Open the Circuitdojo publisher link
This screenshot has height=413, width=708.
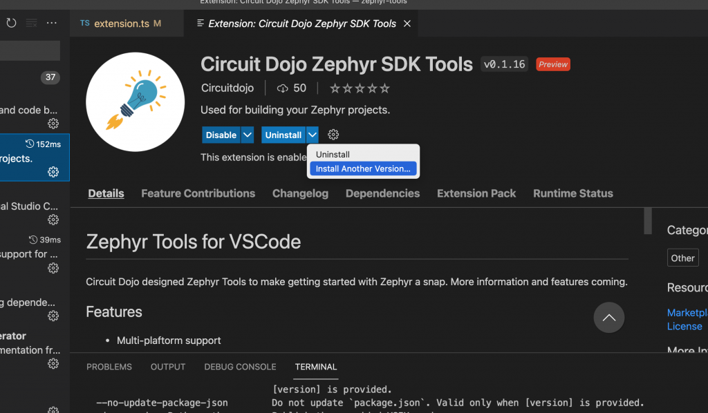(227, 88)
